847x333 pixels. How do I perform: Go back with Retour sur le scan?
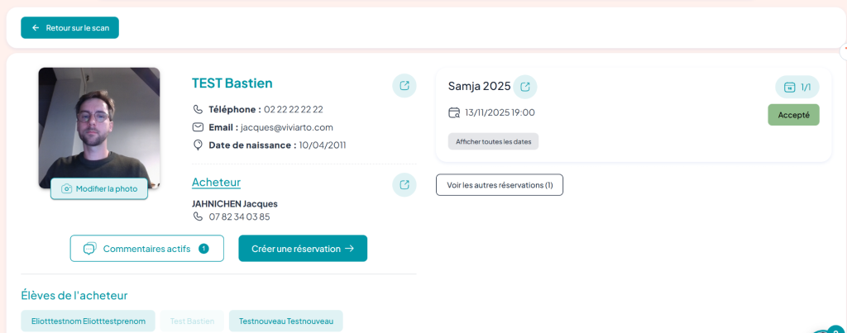click(x=70, y=27)
